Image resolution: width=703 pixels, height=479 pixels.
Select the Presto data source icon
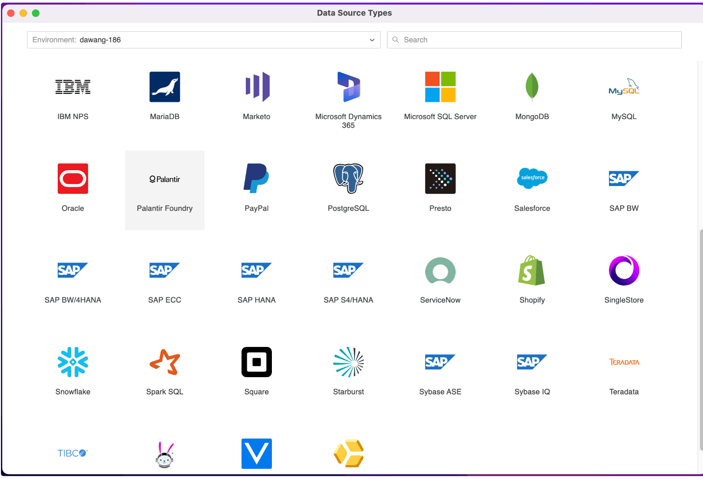coord(440,179)
